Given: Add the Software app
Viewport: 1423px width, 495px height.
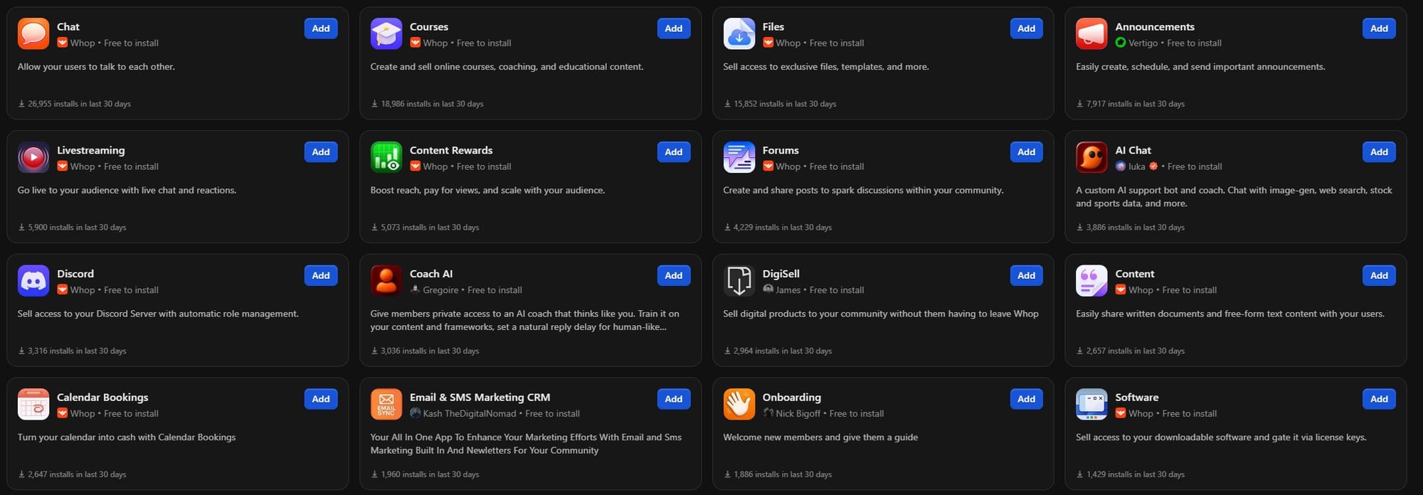Looking at the screenshot, I should click(1379, 399).
